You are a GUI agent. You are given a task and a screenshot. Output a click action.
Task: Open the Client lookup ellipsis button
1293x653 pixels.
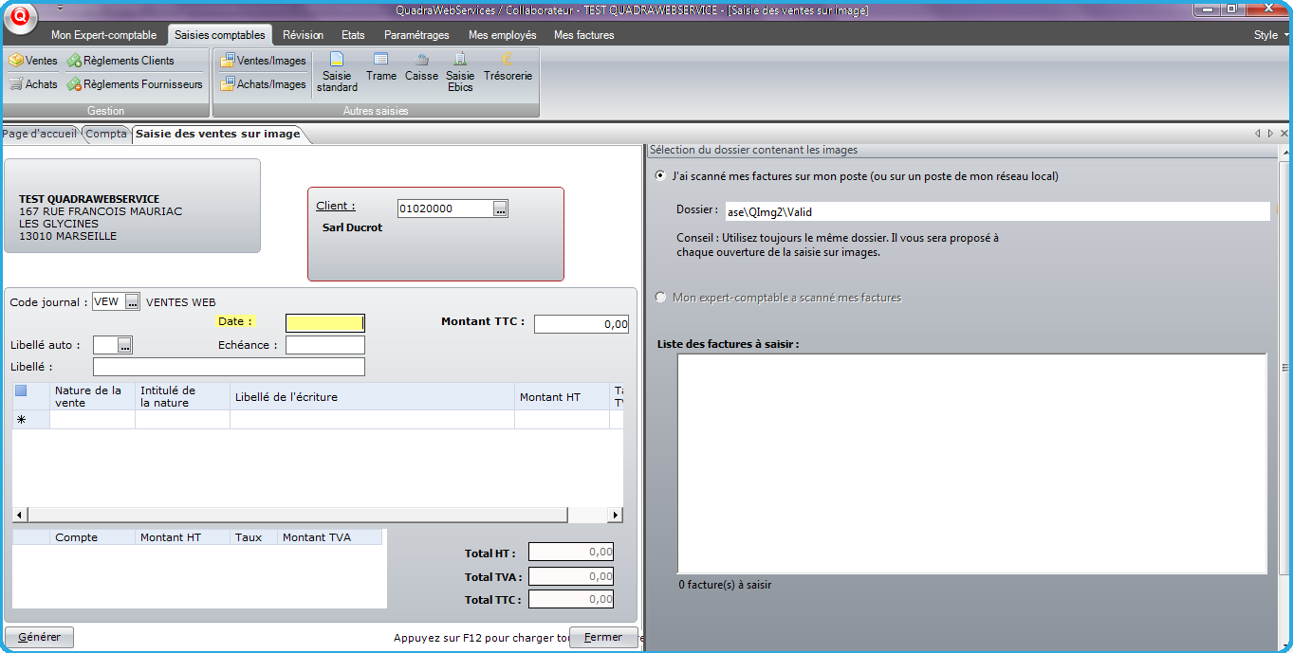coord(501,209)
